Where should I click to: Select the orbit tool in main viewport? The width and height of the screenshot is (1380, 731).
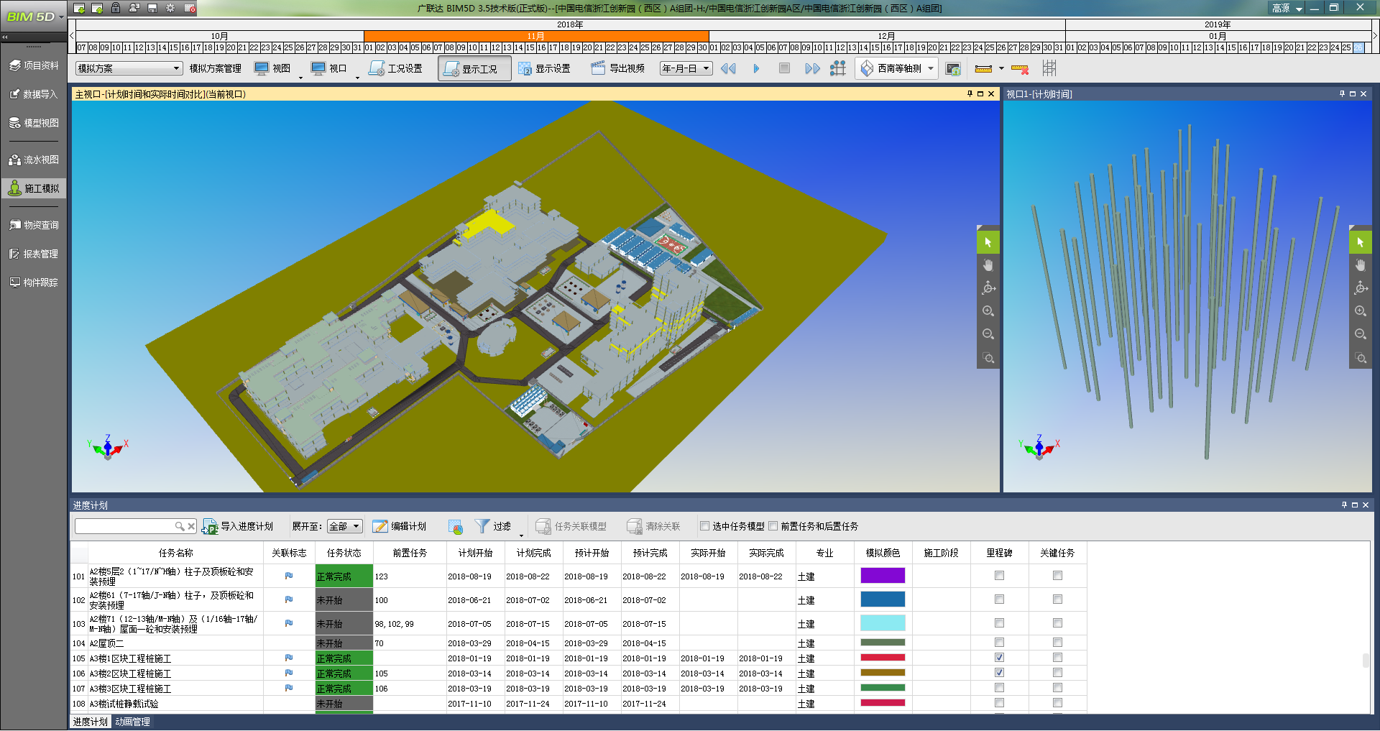988,288
